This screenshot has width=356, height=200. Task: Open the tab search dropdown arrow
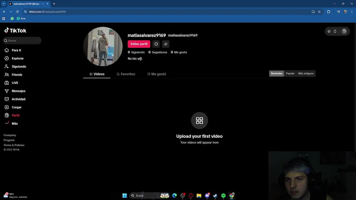[4, 4]
